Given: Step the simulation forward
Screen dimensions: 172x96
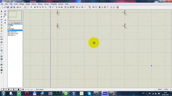Looking at the screenshot, I should coord(9,90).
